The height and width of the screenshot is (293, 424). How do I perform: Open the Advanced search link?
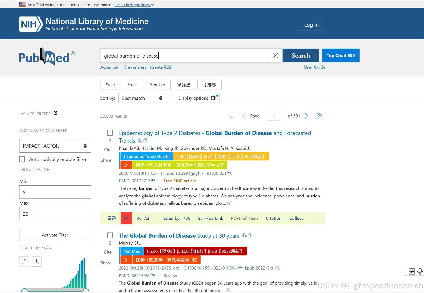[x=110, y=67]
